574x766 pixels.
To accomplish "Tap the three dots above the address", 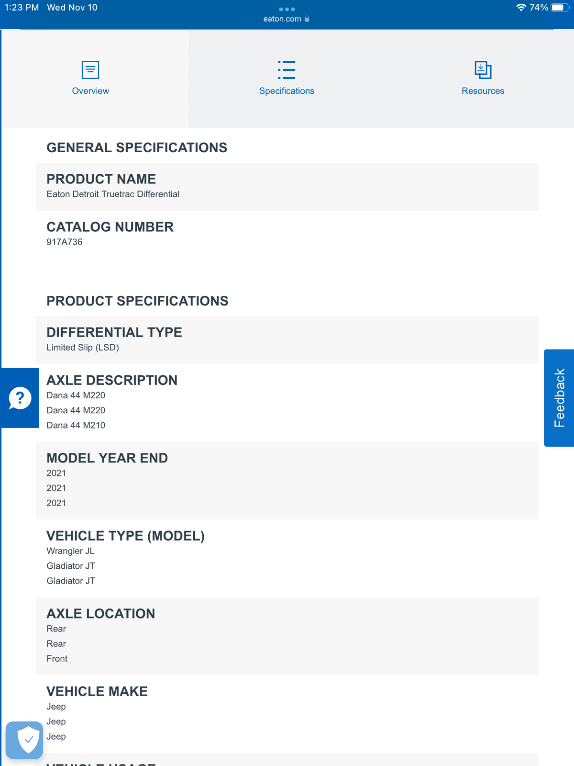I will click(x=287, y=9).
